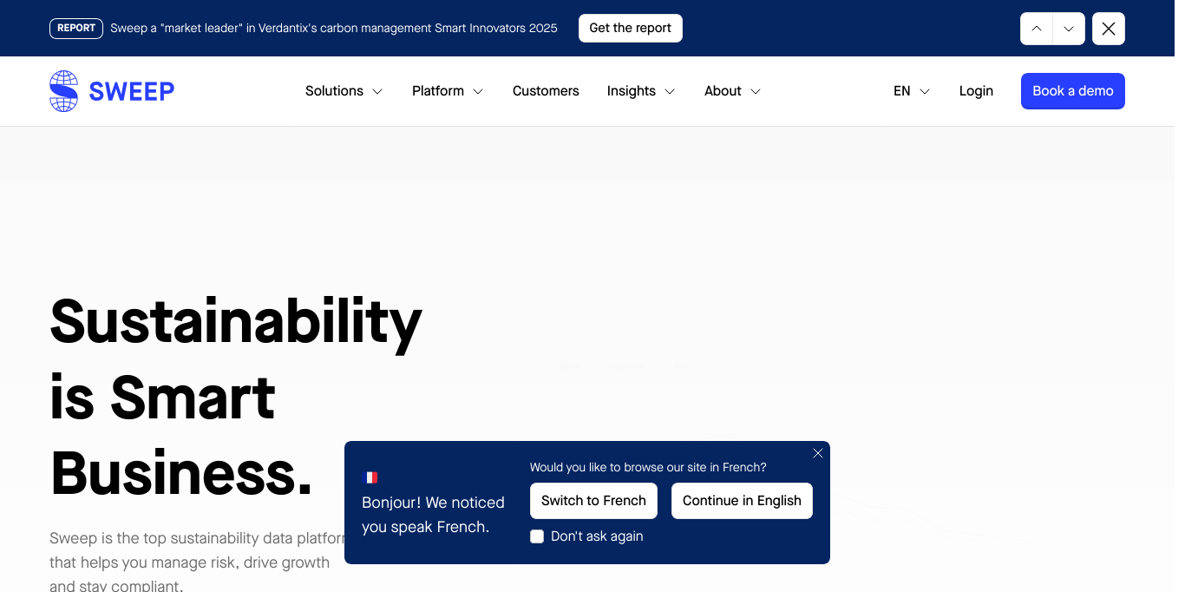1185x592 pixels.
Task: Check Don't ask again in the language popup
Action: point(536,536)
